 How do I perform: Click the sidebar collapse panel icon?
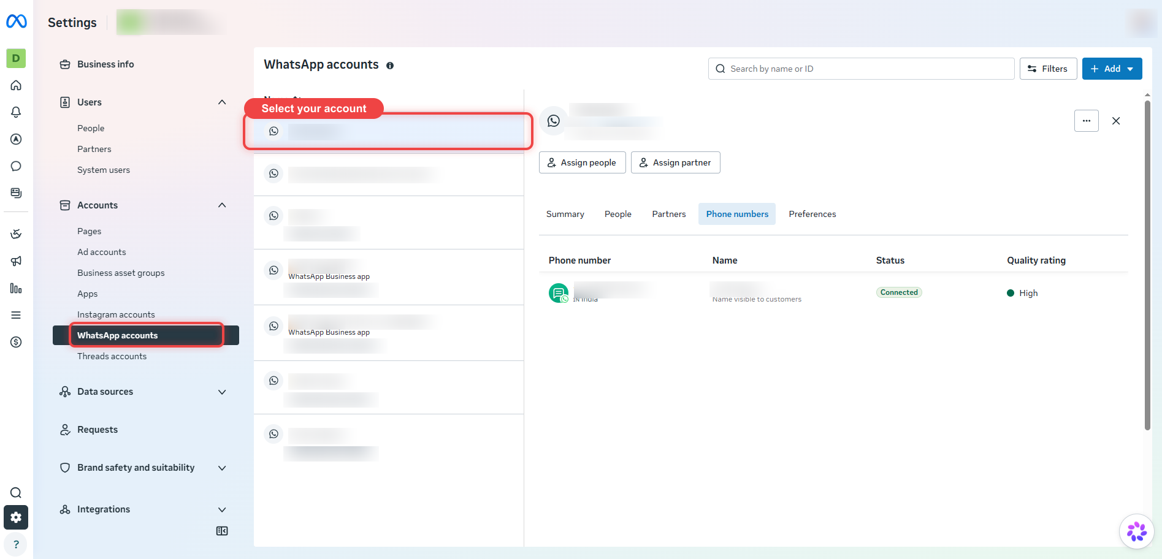pos(222,531)
